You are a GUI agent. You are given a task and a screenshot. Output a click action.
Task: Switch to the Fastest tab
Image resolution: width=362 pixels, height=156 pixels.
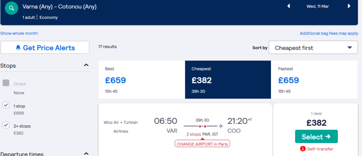pos(314,80)
